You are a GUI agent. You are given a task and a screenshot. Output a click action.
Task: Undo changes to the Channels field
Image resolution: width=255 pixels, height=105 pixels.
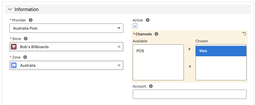pos(244,33)
